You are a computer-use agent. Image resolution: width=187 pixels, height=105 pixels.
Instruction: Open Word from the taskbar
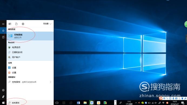(x=78, y=103)
